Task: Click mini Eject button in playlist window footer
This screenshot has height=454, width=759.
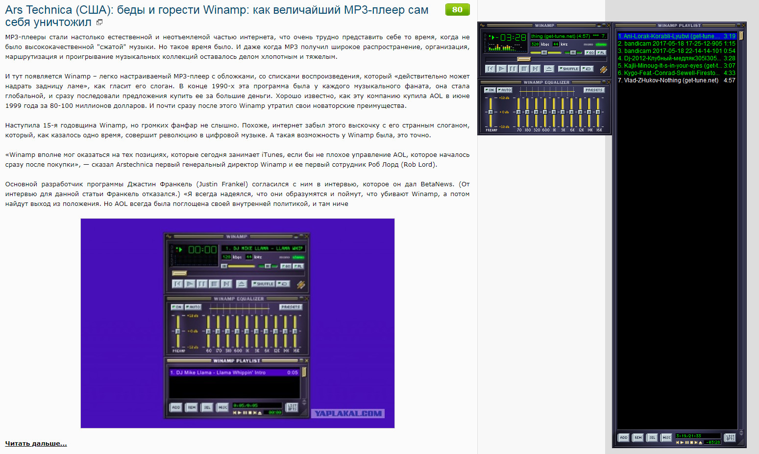Action: [701, 442]
